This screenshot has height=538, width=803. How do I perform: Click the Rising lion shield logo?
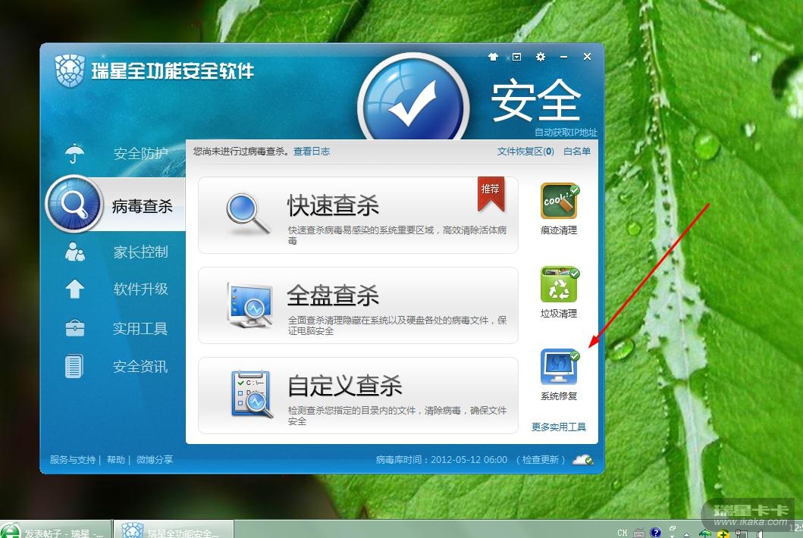click(x=70, y=71)
